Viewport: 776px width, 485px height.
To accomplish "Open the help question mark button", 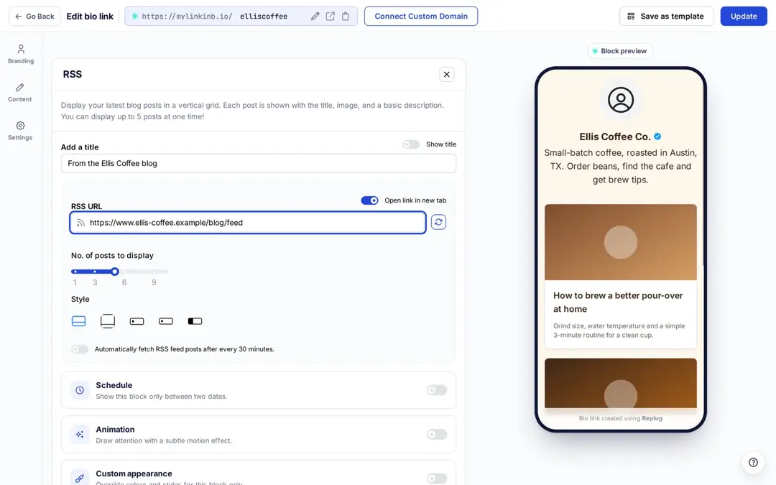I will 753,462.
